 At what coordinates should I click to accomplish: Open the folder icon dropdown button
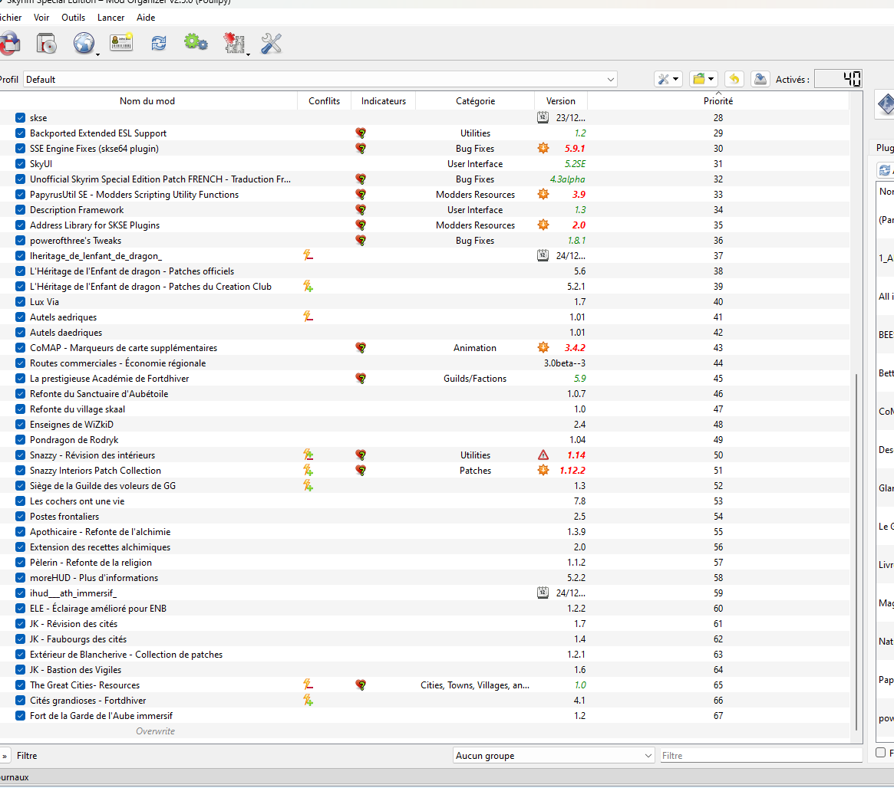[x=704, y=79]
